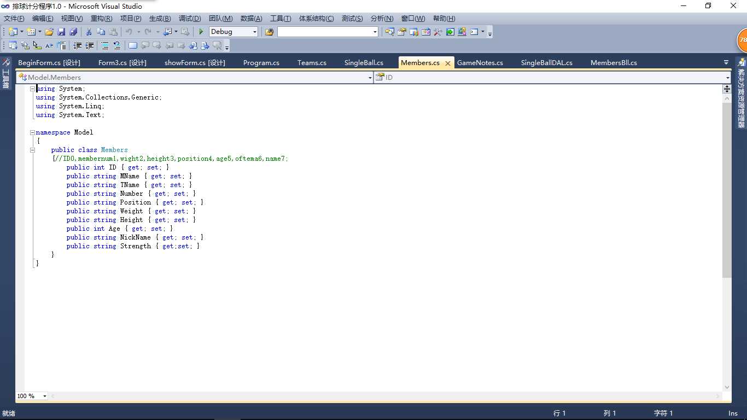Click the Undo arrow icon
The height and width of the screenshot is (420, 747).
129,32
